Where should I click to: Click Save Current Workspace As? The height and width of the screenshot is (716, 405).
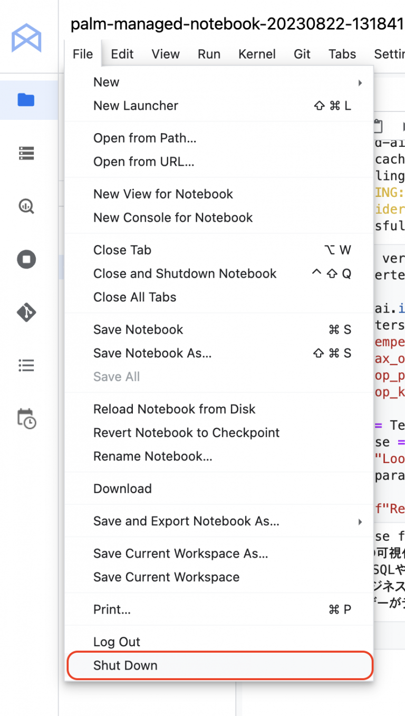coord(180,553)
